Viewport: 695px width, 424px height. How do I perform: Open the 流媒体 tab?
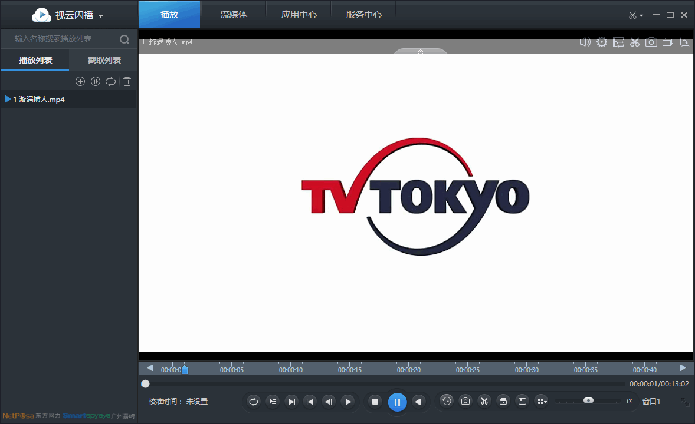[234, 15]
